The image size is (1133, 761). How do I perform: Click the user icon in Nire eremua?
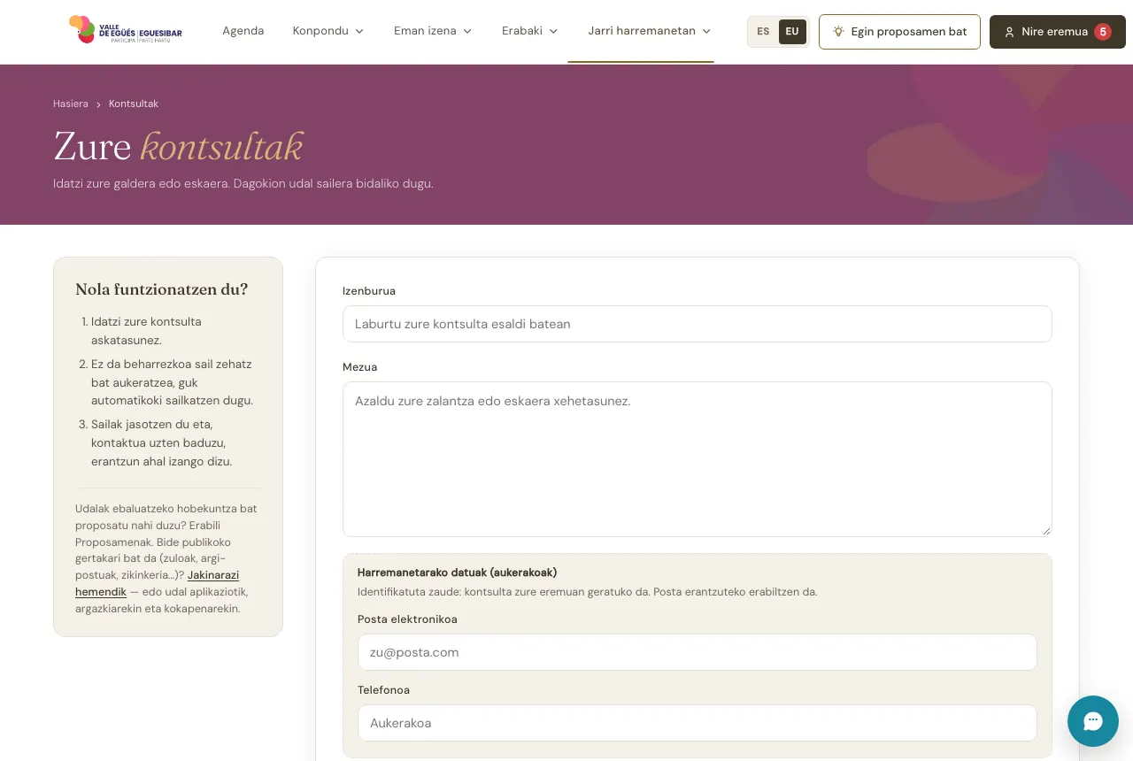(x=1009, y=32)
